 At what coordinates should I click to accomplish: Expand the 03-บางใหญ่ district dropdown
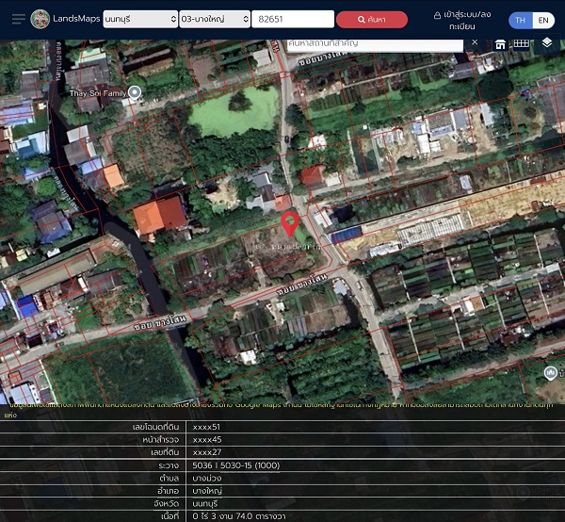click(215, 20)
